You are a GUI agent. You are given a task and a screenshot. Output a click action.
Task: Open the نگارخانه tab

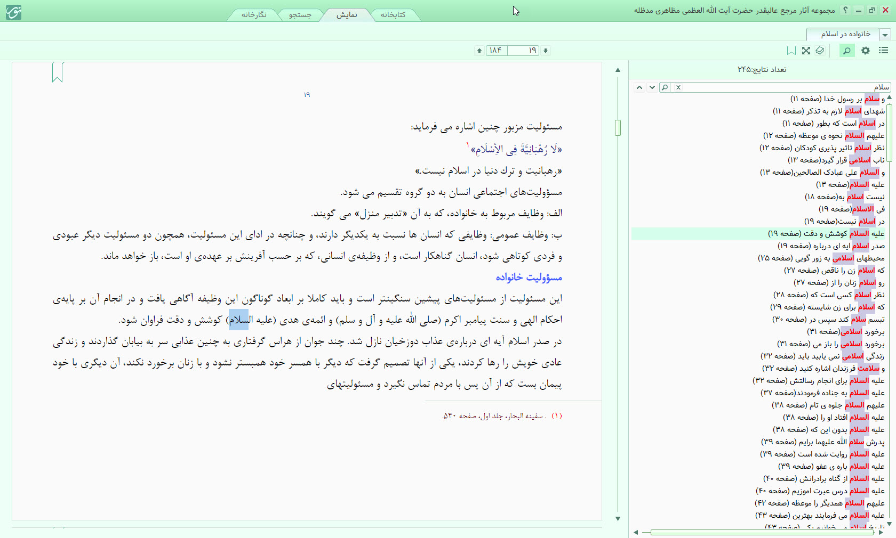click(x=254, y=15)
